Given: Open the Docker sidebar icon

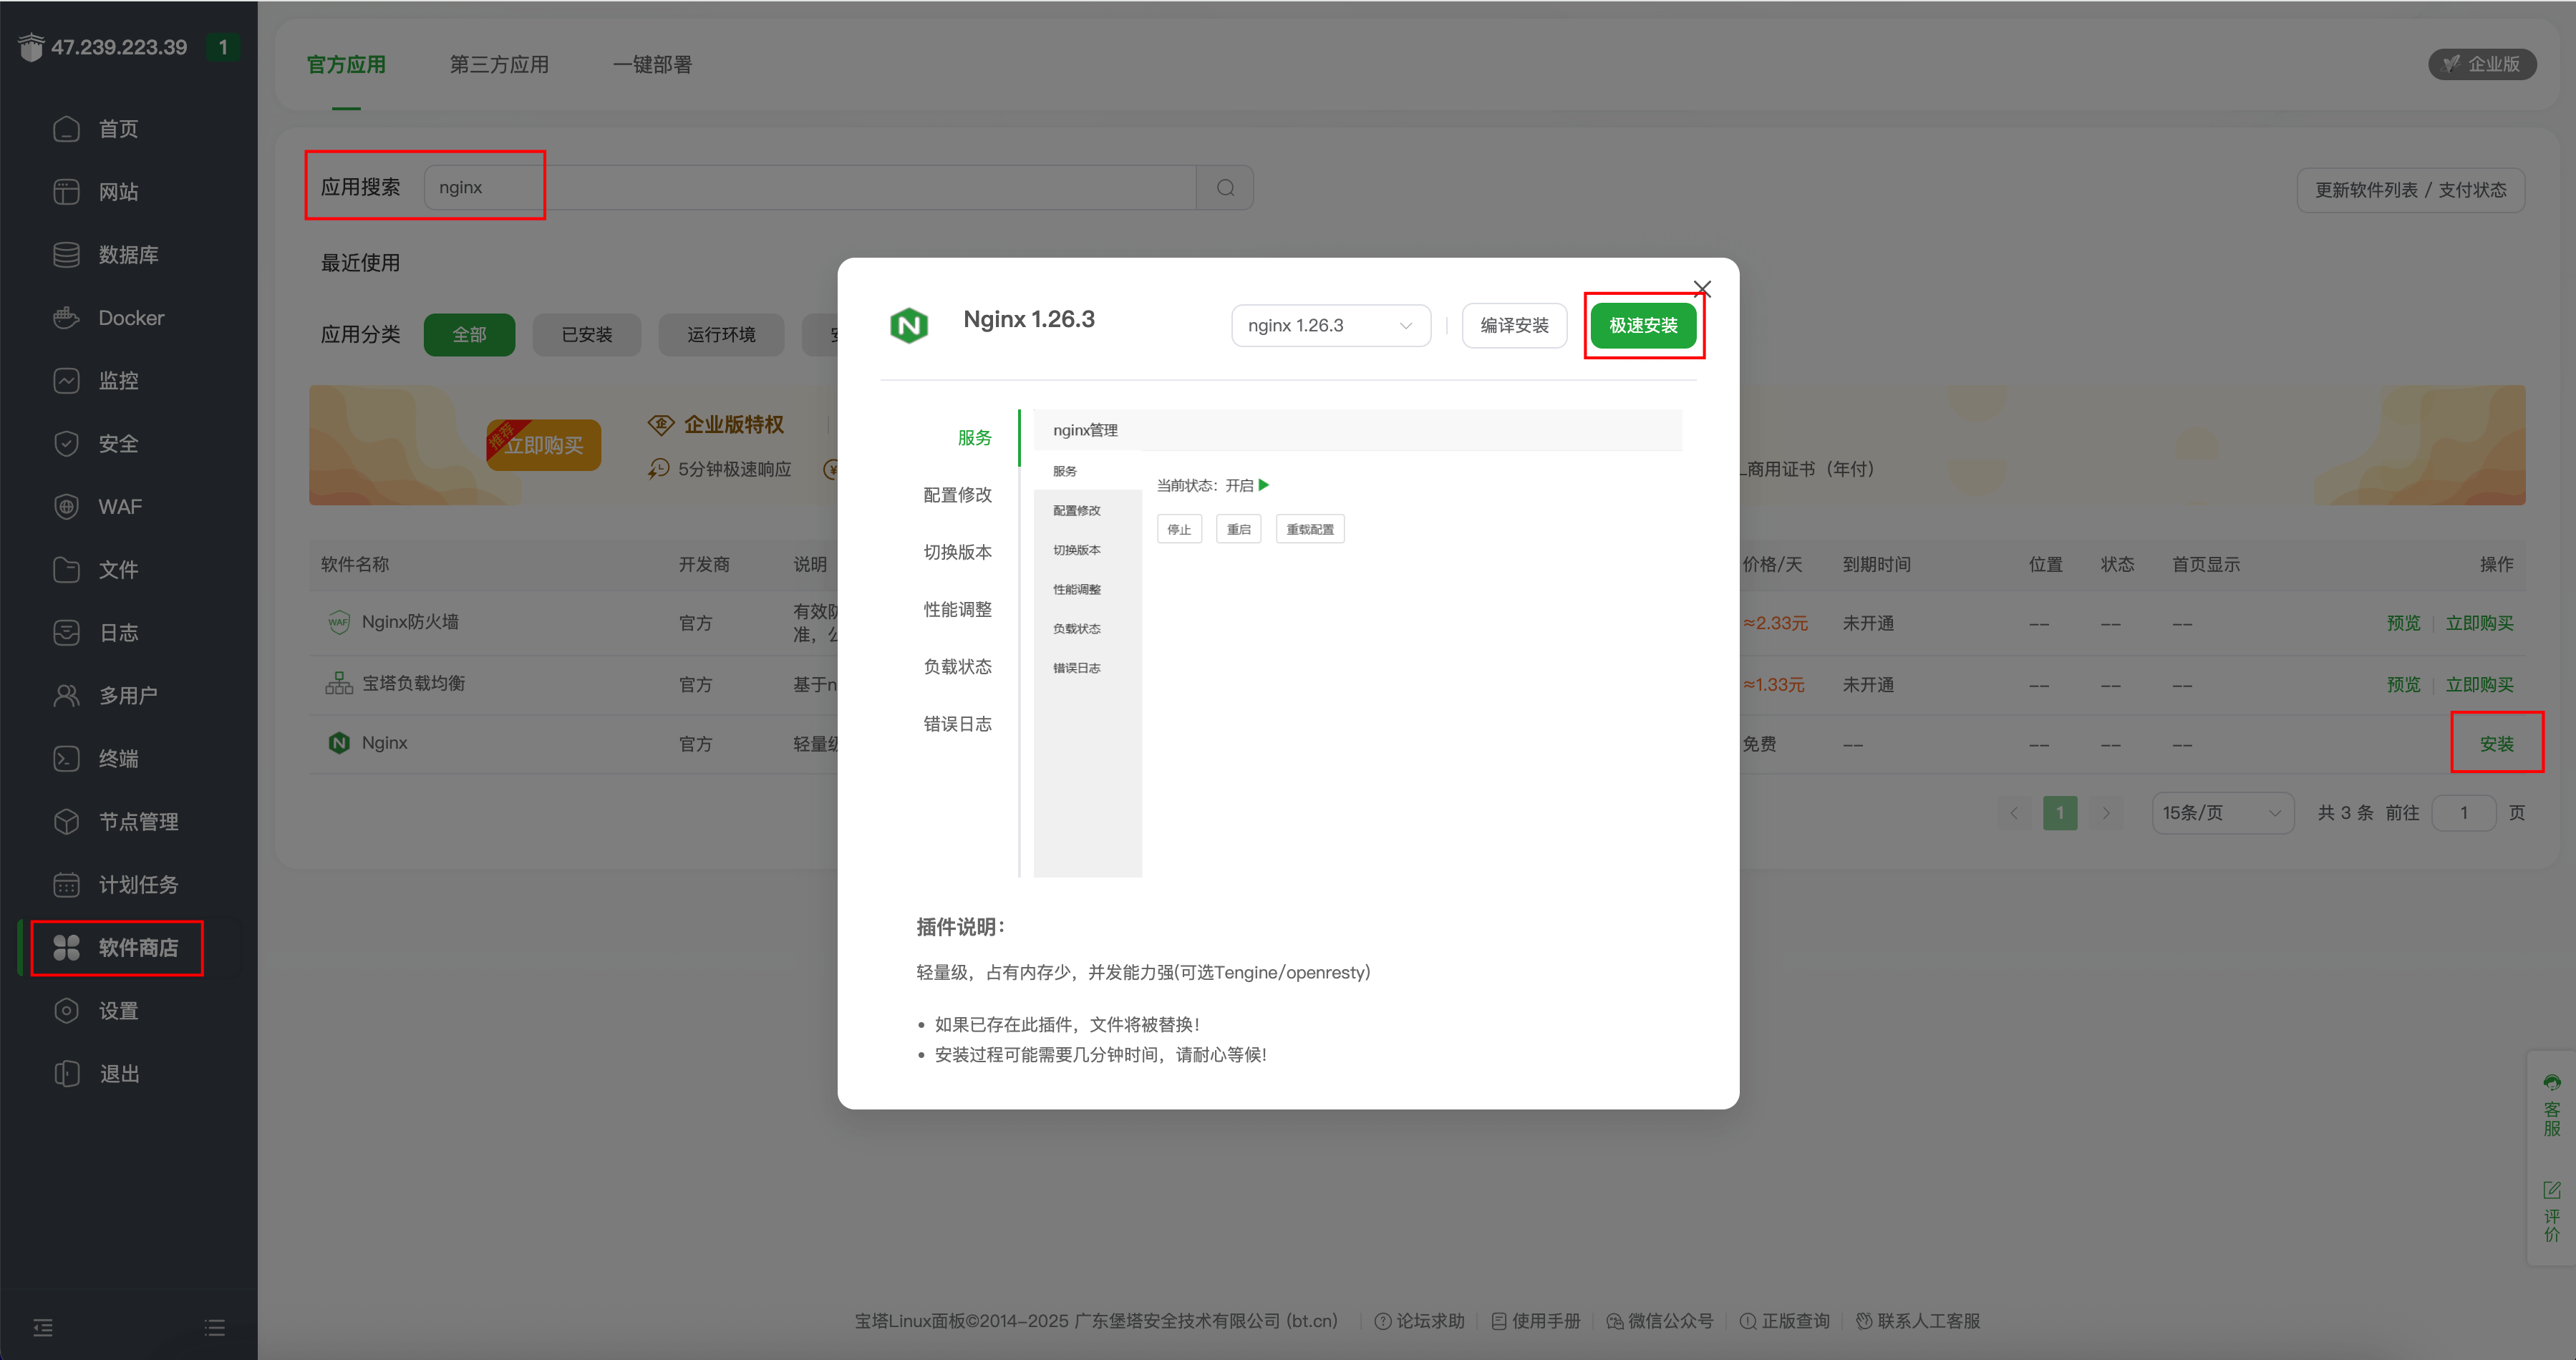Looking at the screenshot, I should (66, 318).
